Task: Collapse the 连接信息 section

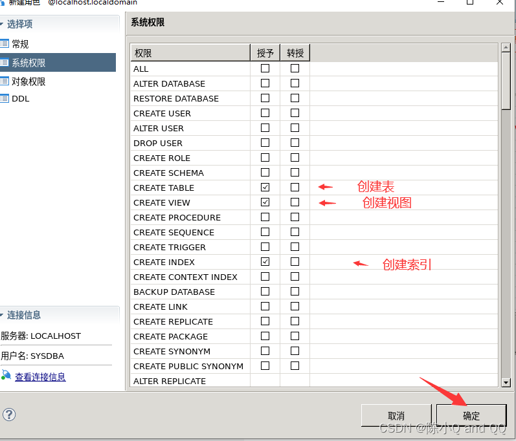Action: coord(1,315)
